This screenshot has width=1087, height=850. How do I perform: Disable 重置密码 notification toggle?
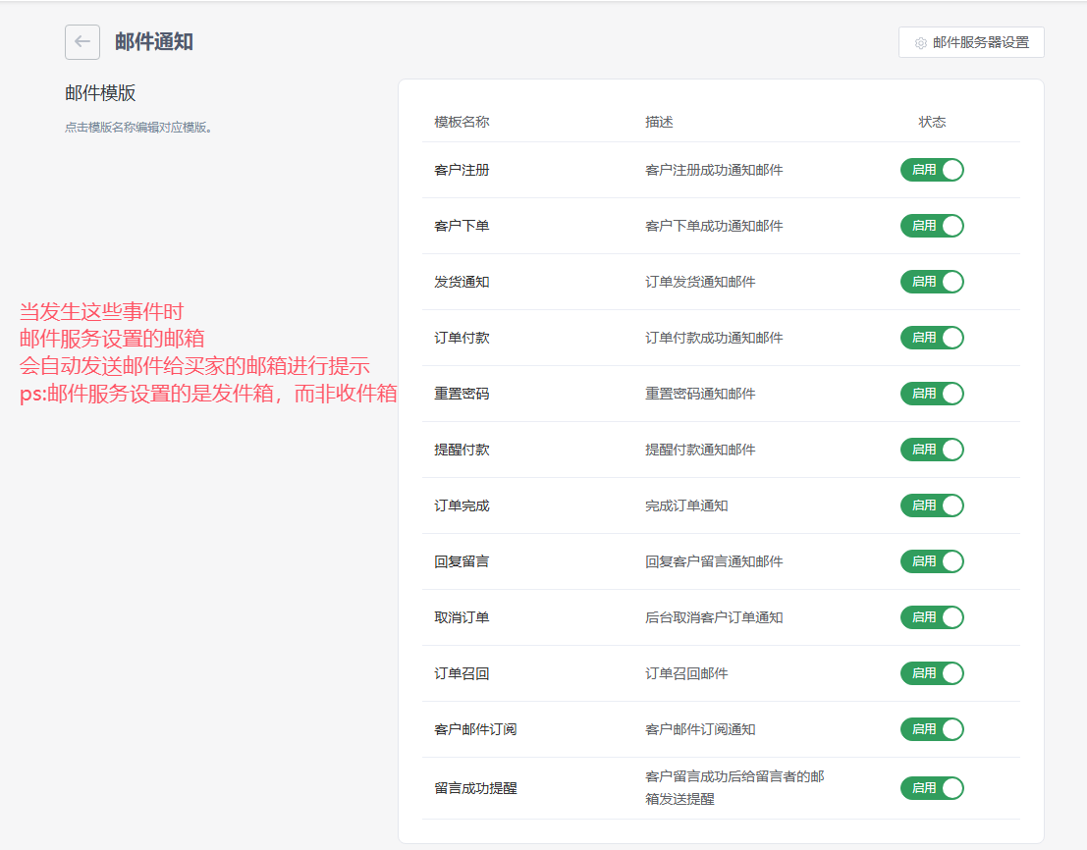pyautogui.click(x=932, y=394)
